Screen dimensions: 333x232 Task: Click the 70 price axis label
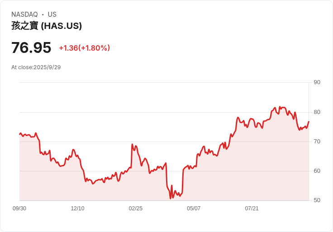[317, 142]
